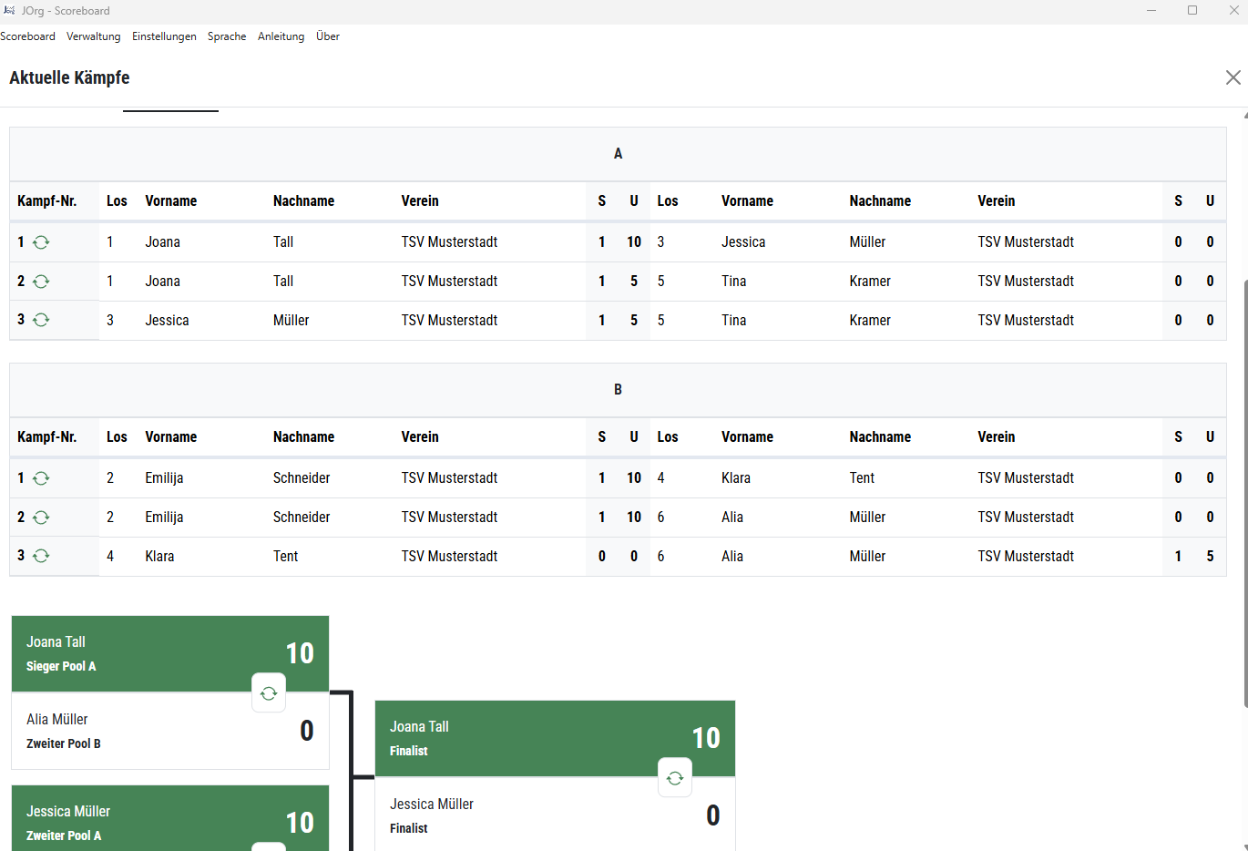The height and width of the screenshot is (851, 1248).
Task: Select Alia Müller Zweiter Pool B card
Action: tap(137, 732)
